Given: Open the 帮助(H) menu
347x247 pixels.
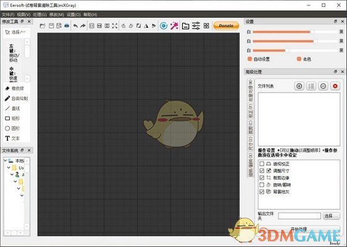Looking at the screenshot, I should pyautogui.click(x=90, y=15).
